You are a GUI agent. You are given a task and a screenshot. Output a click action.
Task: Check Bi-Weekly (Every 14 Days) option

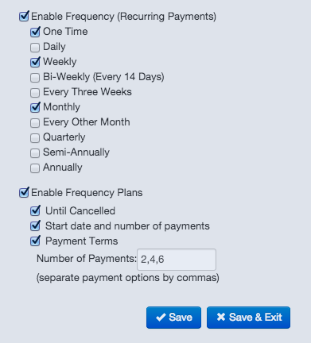(x=35, y=77)
